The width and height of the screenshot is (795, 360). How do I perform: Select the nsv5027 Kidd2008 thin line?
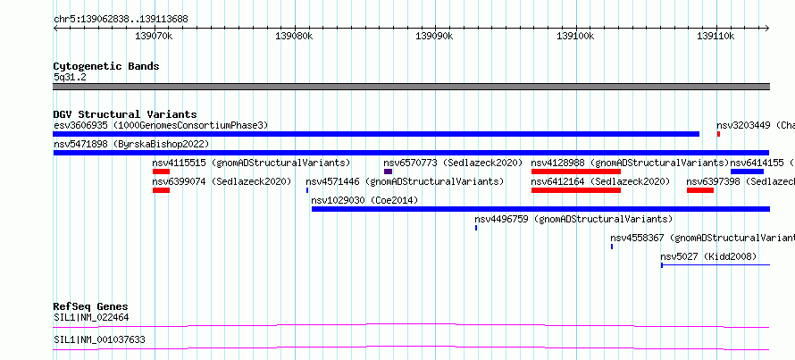click(715, 264)
